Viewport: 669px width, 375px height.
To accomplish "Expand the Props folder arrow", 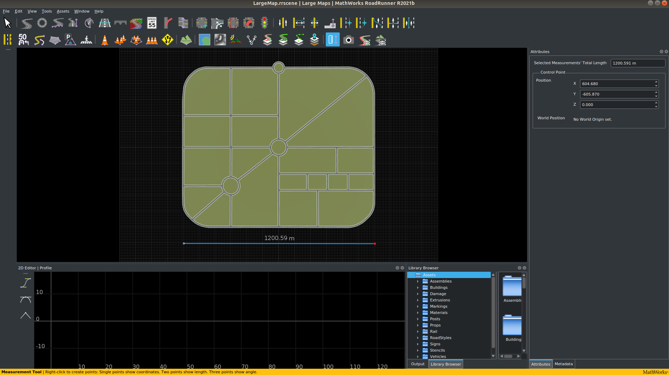I will click(x=418, y=325).
